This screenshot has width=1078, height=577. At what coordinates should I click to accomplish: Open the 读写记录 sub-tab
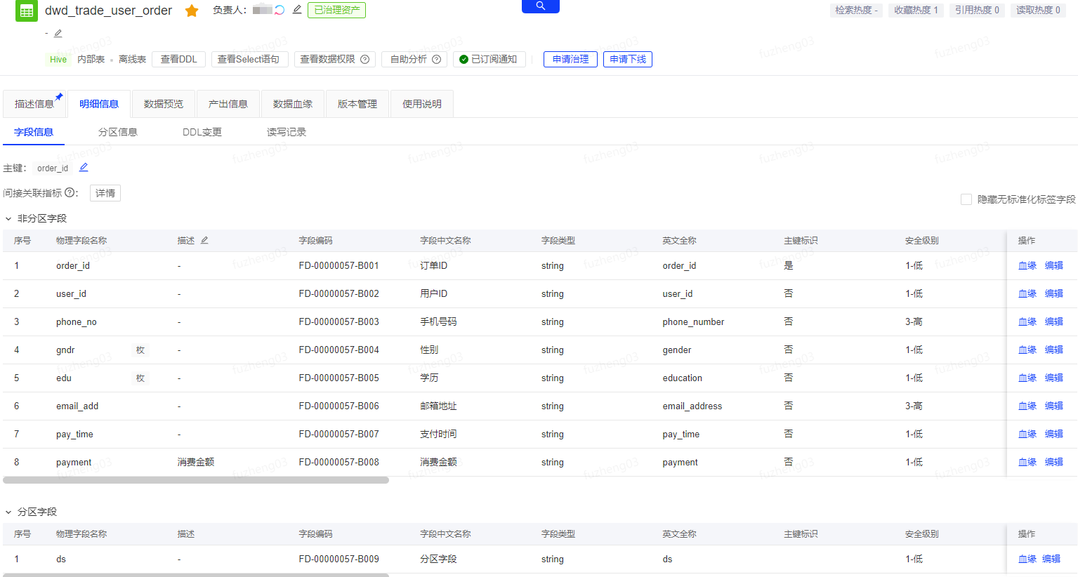click(287, 132)
